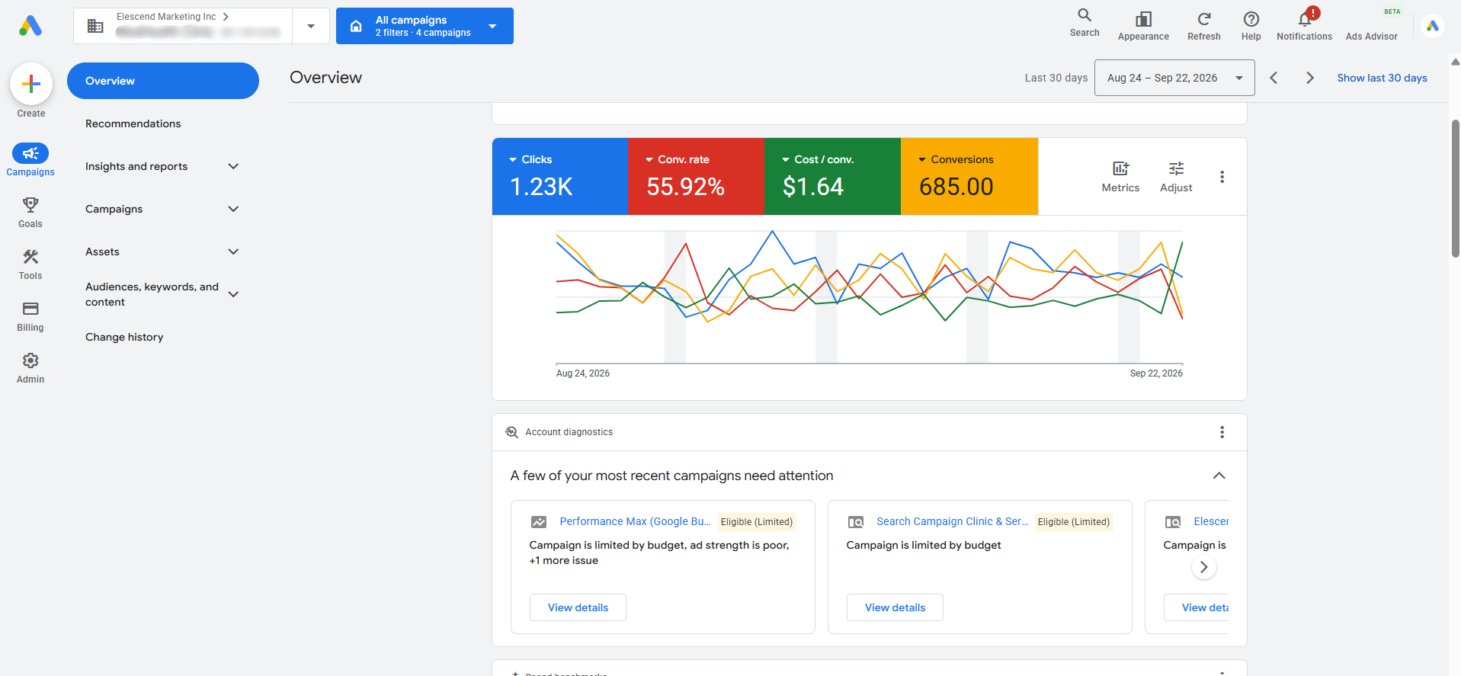Image resolution: width=1461 pixels, height=676 pixels.
Task: Click the Adjust chart icon
Action: point(1176,177)
